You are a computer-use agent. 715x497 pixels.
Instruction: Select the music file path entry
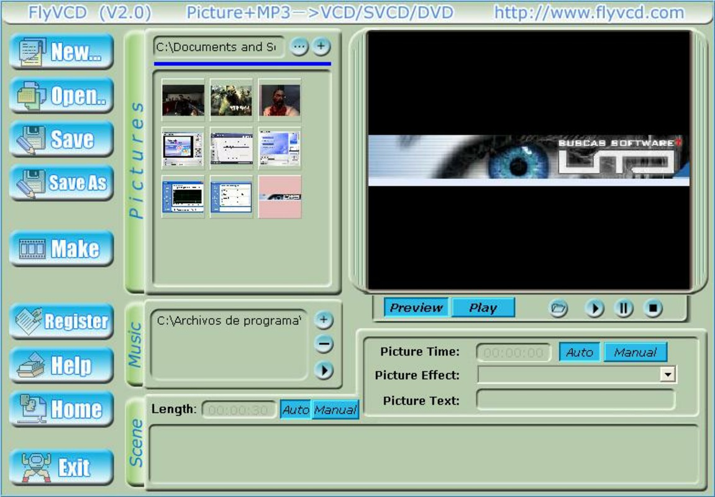pos(229,321)
